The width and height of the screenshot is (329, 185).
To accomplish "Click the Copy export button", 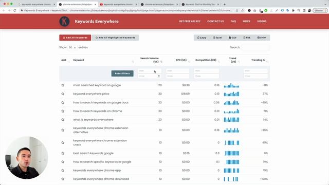I will (202, 38).
